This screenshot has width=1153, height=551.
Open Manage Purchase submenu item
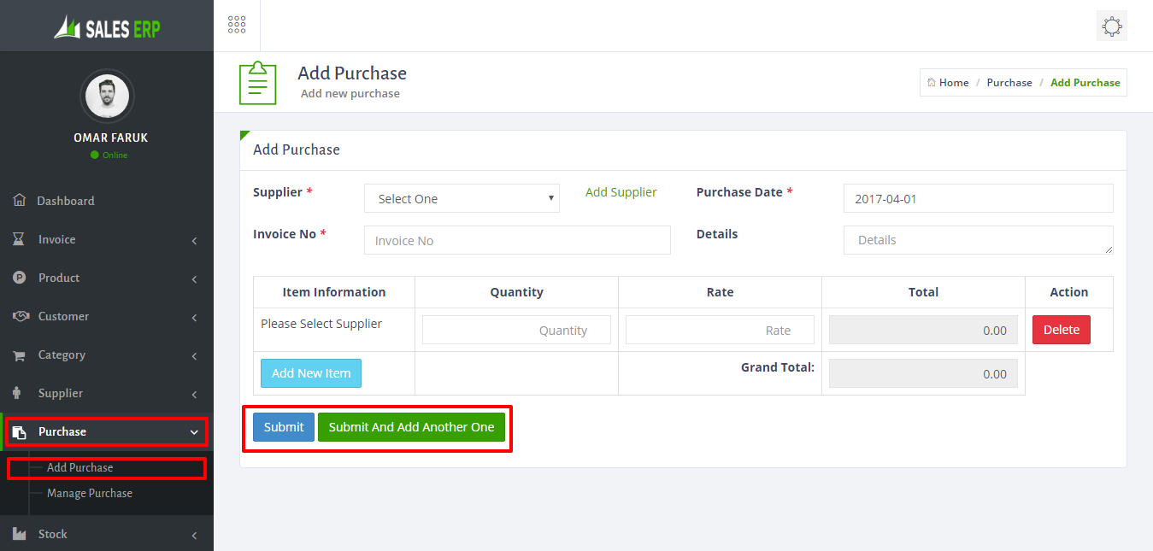tap(90, 493)
